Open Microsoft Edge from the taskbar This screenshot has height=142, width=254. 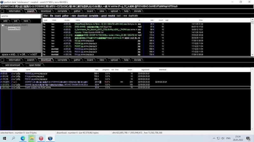(x=23, y=138)
